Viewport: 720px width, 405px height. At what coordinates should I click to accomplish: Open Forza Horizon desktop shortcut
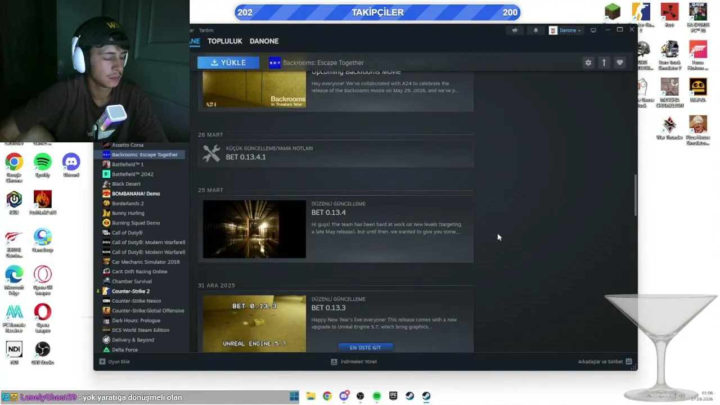click(x=697, y=55)
